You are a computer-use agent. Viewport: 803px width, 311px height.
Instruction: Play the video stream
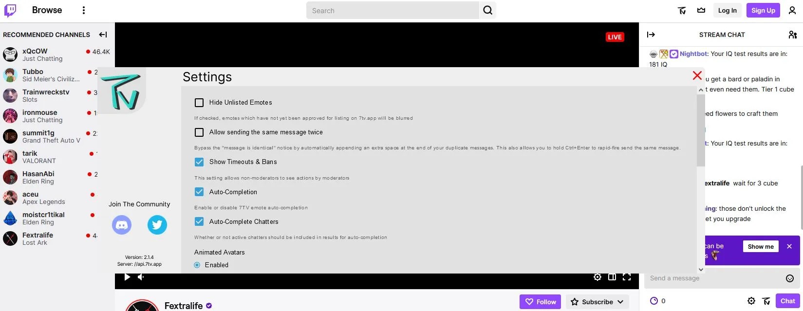(x=127, y=277)
